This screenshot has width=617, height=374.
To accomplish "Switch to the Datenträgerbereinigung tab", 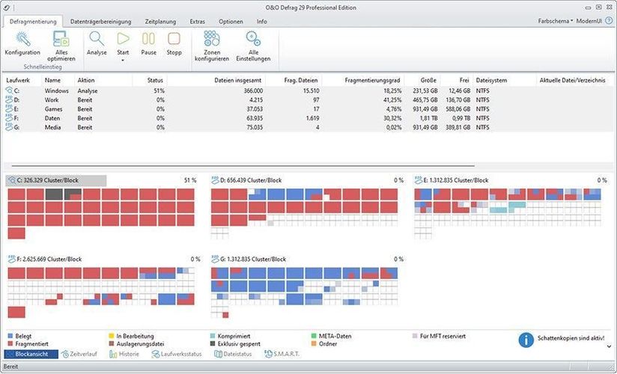I will 100,22.
